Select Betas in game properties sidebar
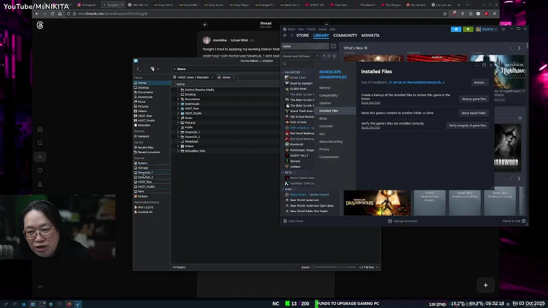Image resolution: width=548 pixels, height=308 pixels. (323, 118)
